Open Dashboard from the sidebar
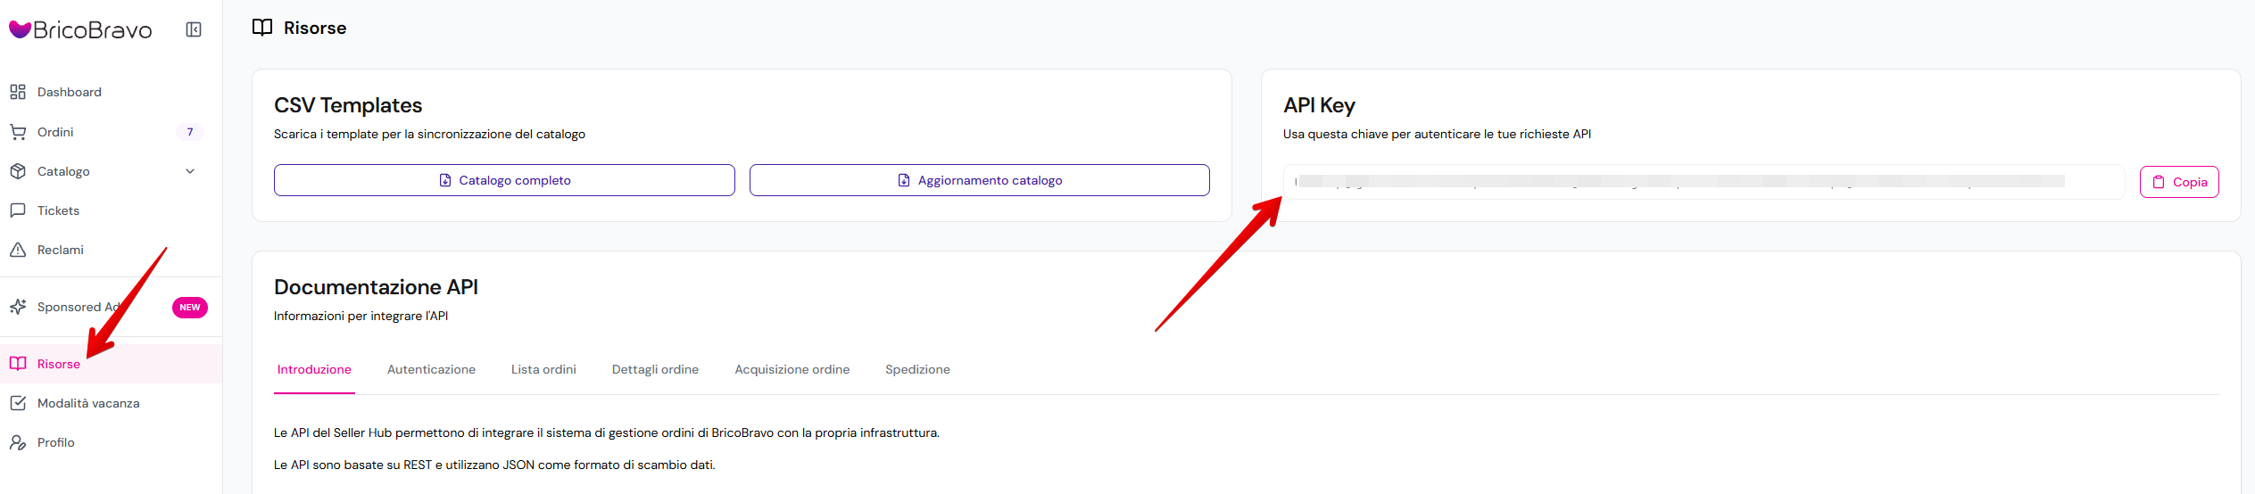The width and height of the screenshot is (2255, 494). 69,92
